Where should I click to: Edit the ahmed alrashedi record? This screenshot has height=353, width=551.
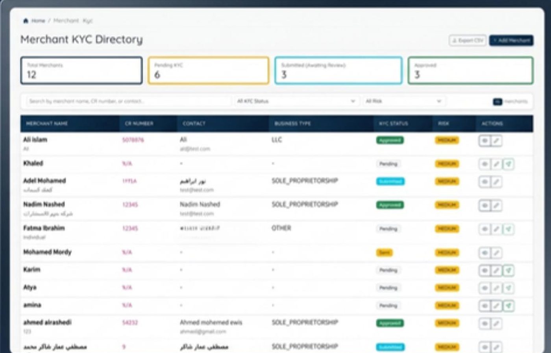(496, 324)
